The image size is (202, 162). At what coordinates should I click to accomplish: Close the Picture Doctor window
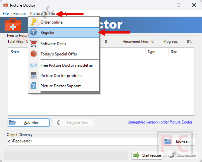tap(194, 5)
